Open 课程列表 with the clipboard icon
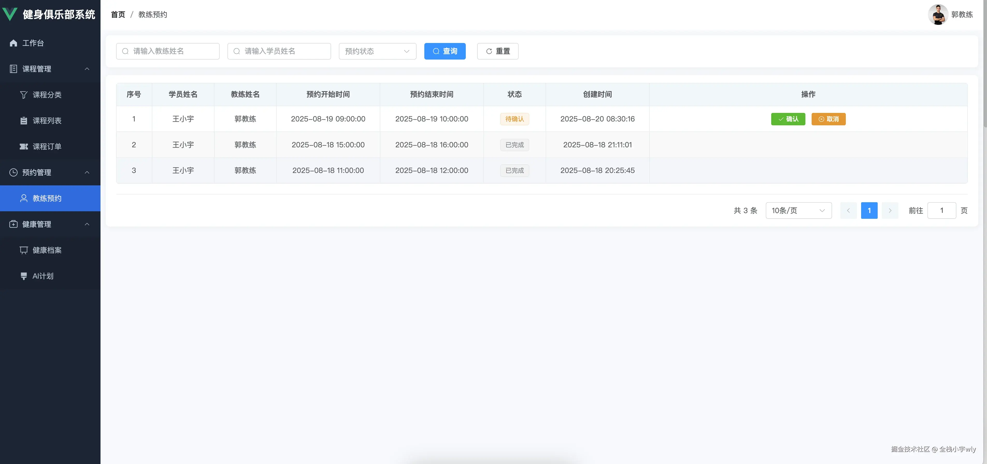 click(x=47, y=121)
